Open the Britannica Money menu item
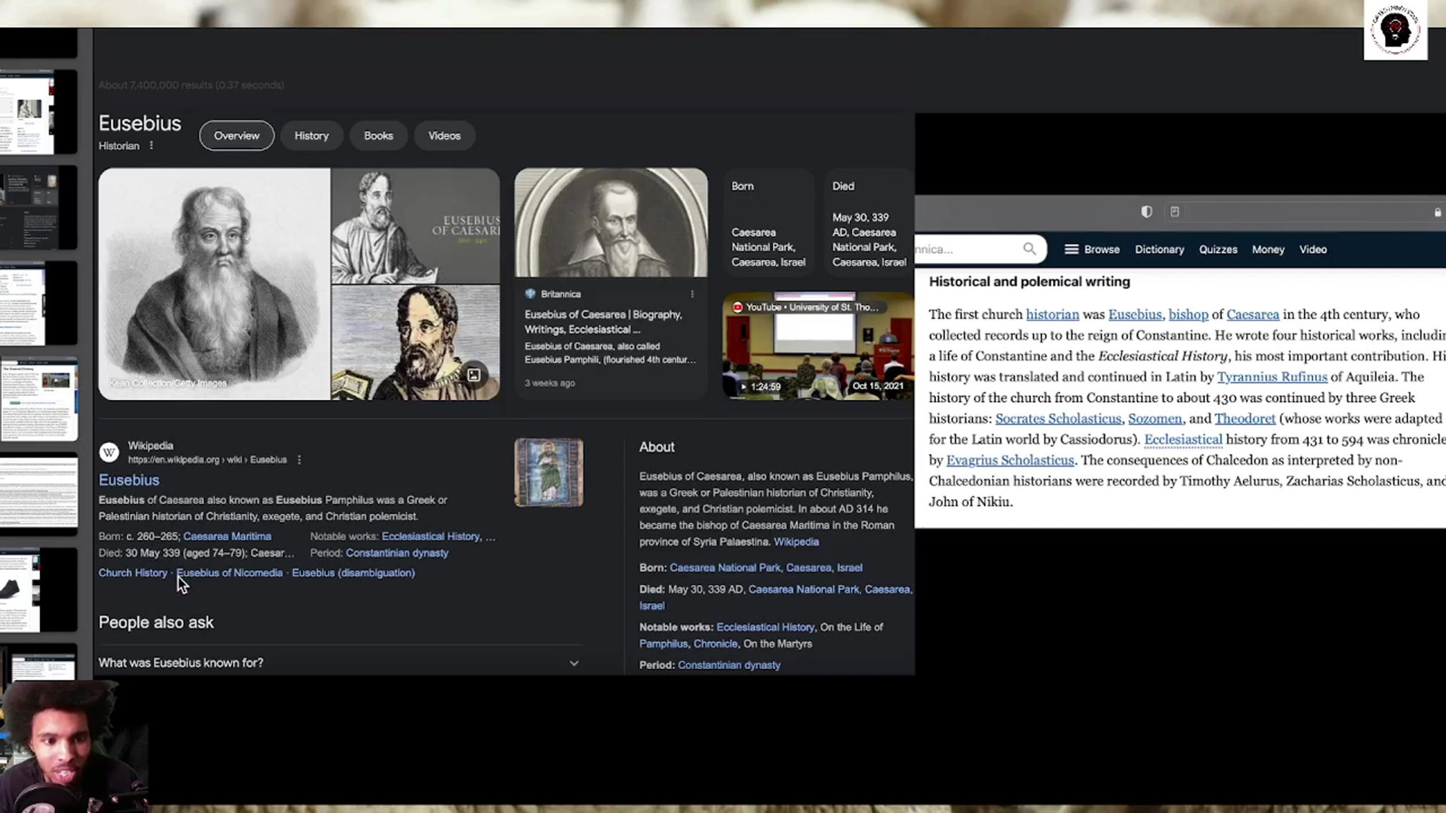The image size is (1446, 813). click(x=1267, y=249)
